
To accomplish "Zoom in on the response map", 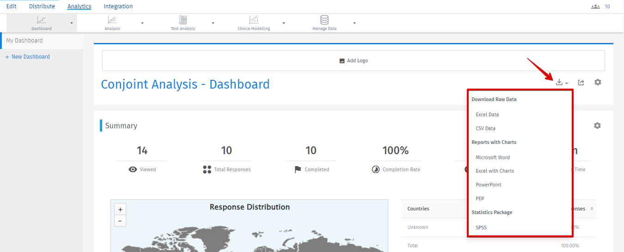I will tap(120, 210).
